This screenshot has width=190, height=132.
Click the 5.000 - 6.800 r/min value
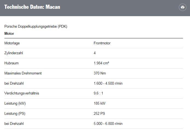108,124
